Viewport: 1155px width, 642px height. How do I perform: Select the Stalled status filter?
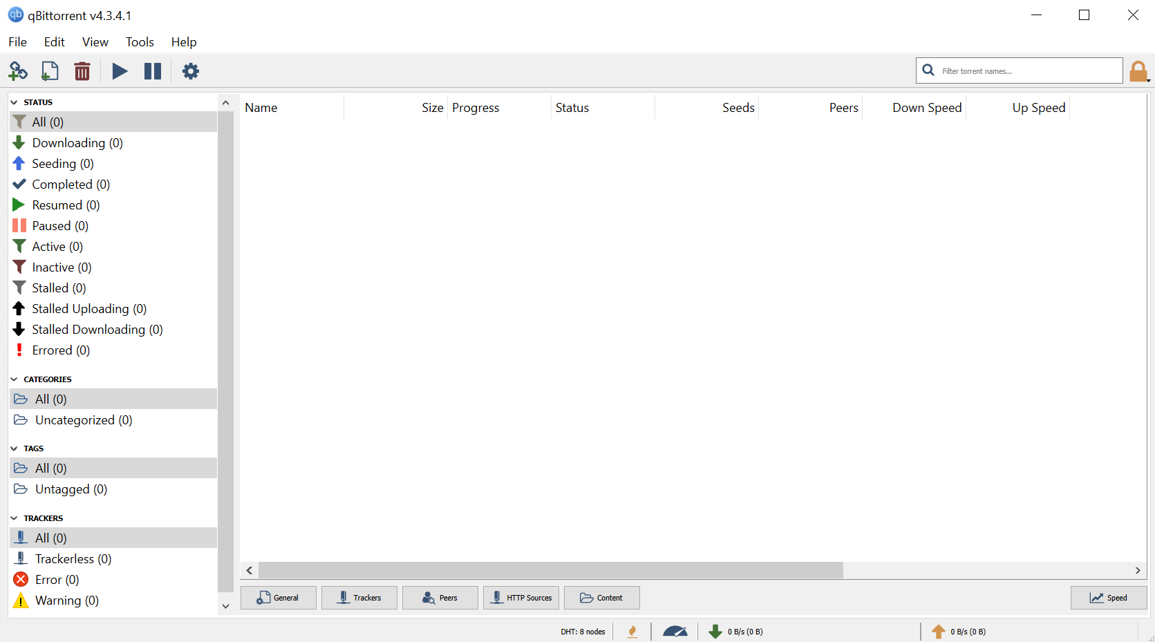pos(113,288)
